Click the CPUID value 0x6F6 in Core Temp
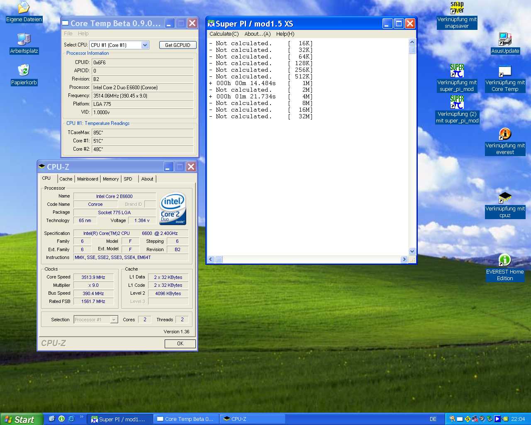Screen dimensions: 531x425 click(x=143, y=63)
